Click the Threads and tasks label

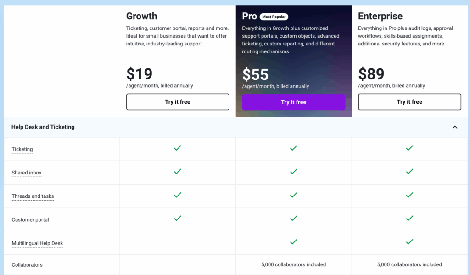click(33, 196)
